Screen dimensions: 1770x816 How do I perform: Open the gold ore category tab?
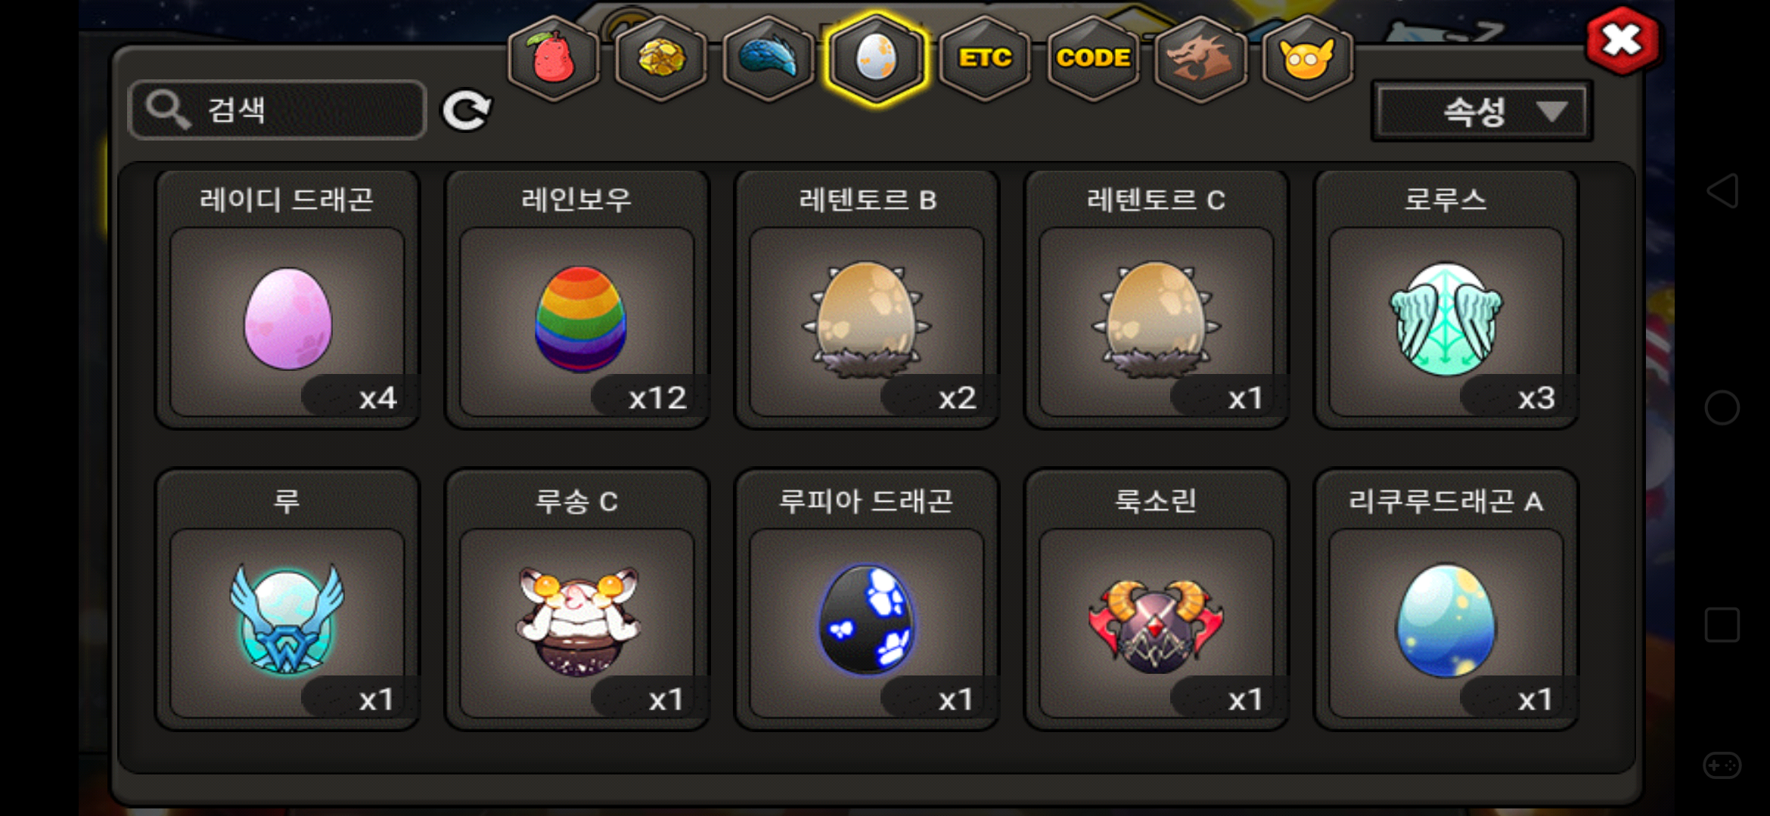click(x=661, y=59)
